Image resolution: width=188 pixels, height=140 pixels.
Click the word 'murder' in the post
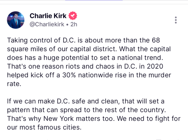tap(160, 75)
